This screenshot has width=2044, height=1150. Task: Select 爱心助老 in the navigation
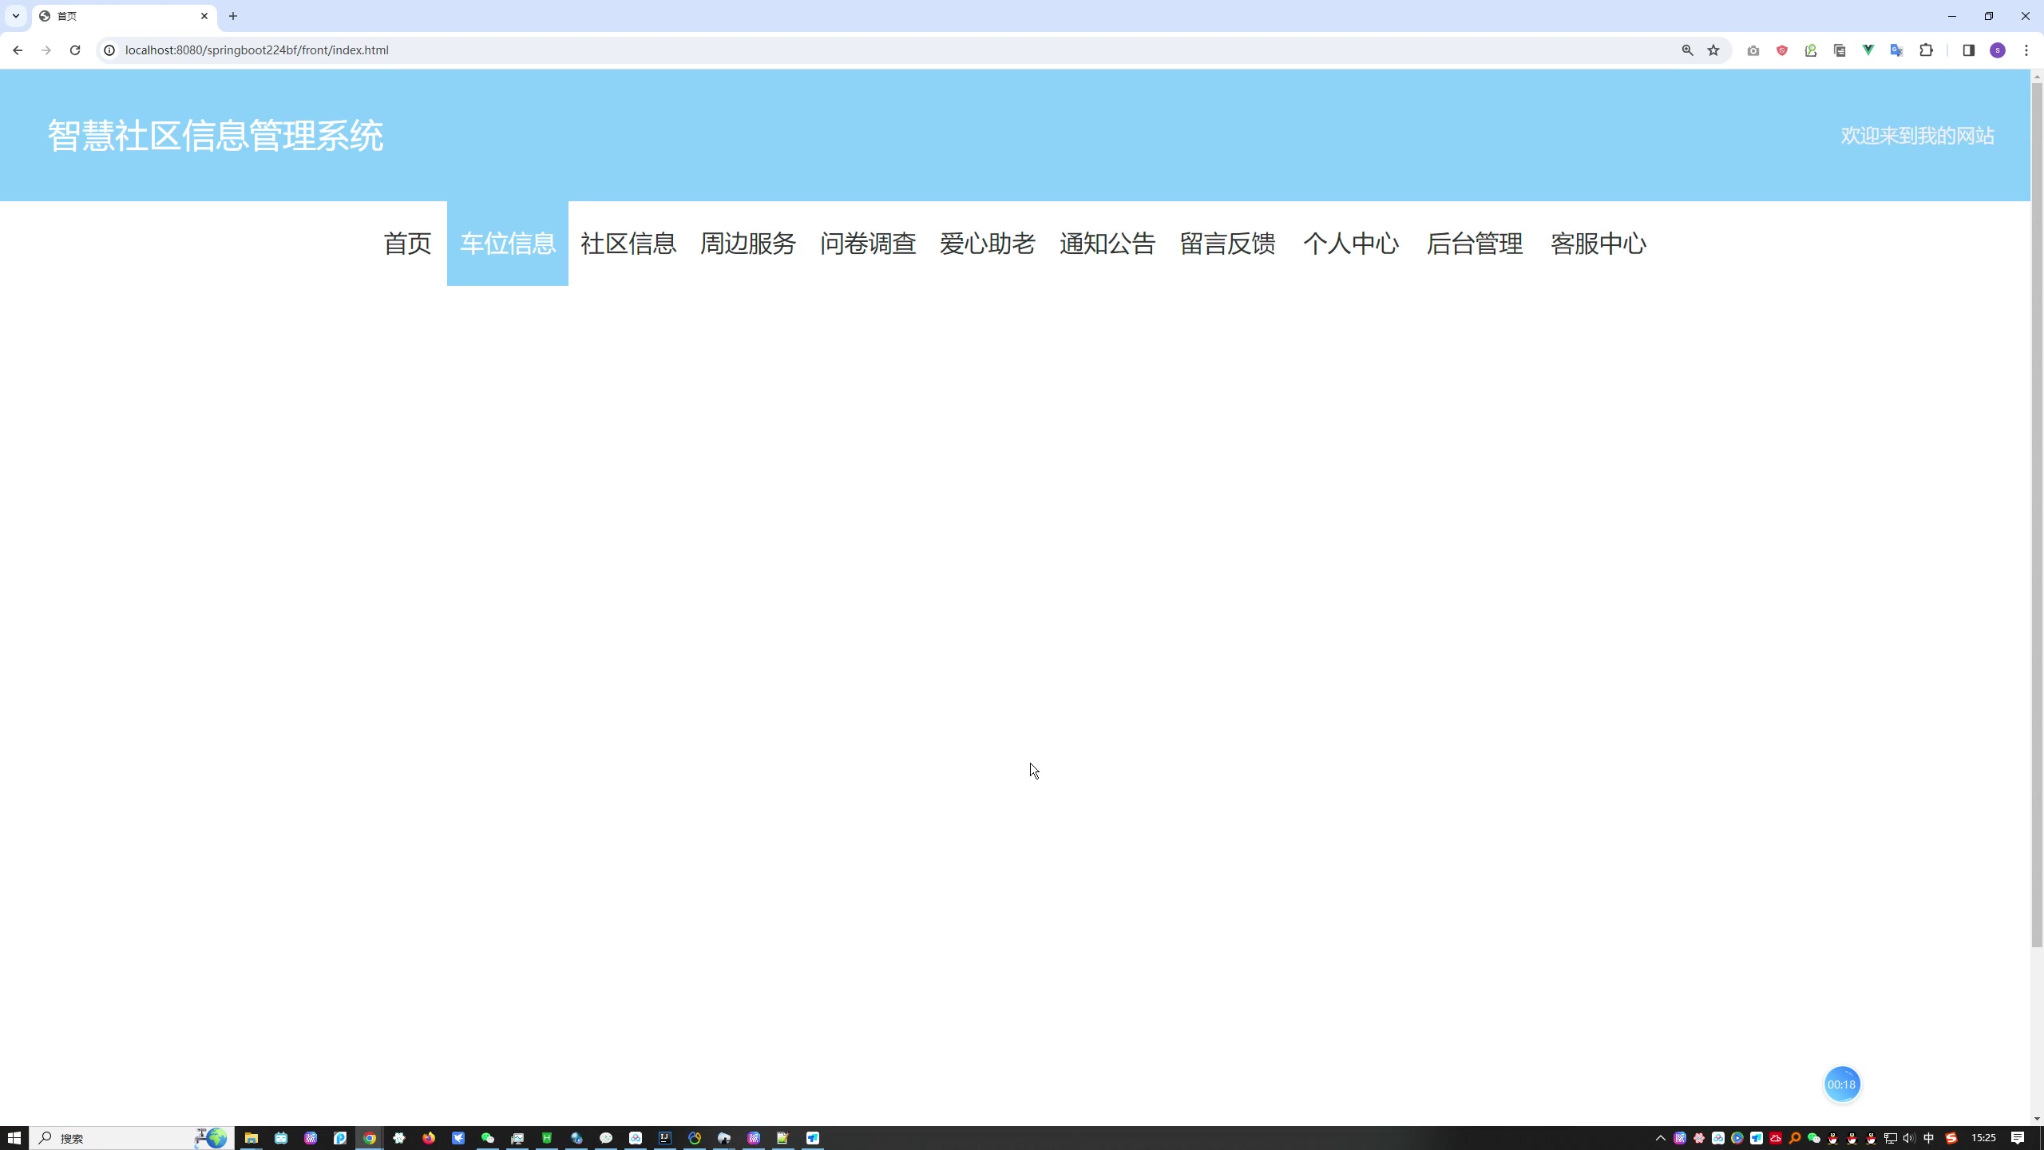pyautogui.click(x=988, y=244)
